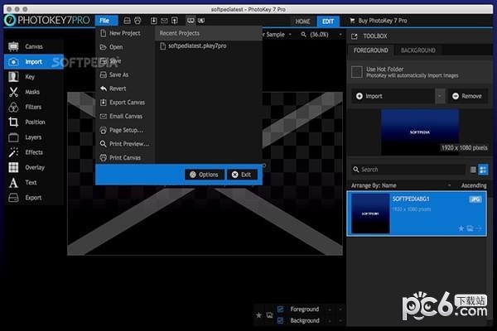The width and height of the screenshot is (497, 331).
Task: Enable the Use Hot Folder checkbox
Action: (x=356, y=72)
